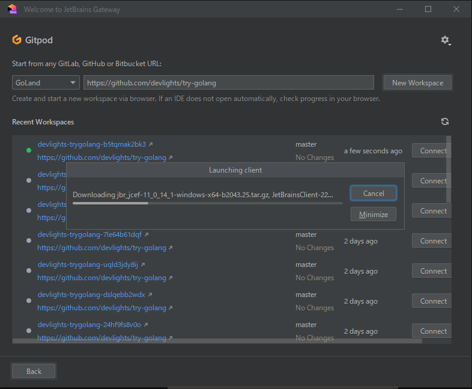Refresh the Recent Workspaces list
The height and width of the screenshot is (389, 472).
[445, 121]
